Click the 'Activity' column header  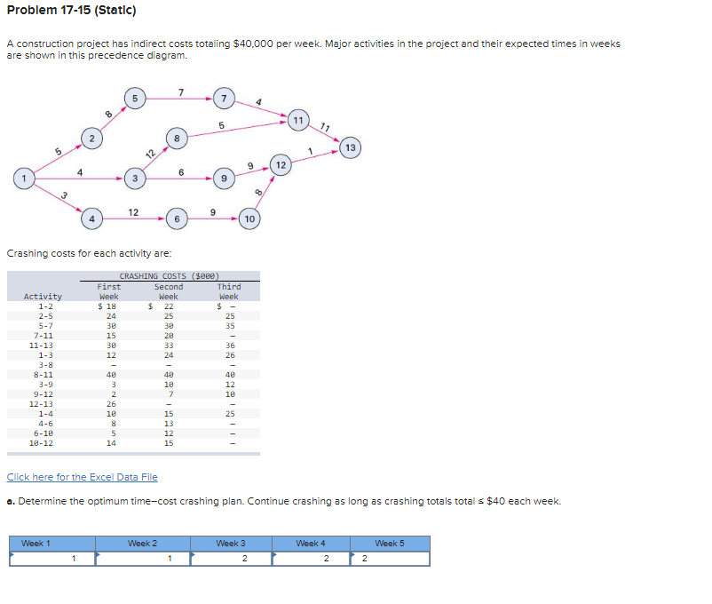(x=43, y=297)
